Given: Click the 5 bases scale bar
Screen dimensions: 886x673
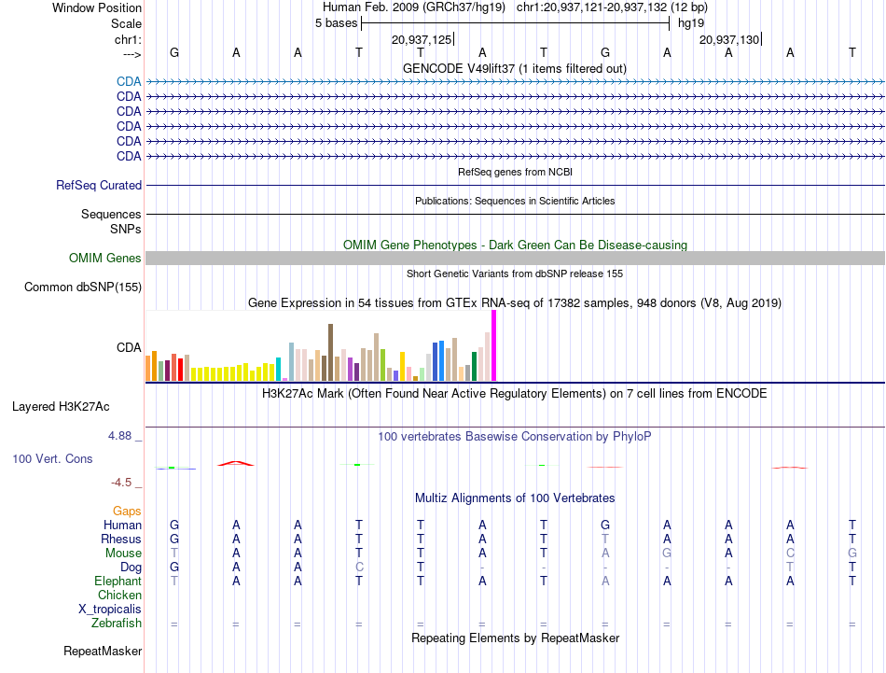Looking at the screenshot, I should coord(516,23).
